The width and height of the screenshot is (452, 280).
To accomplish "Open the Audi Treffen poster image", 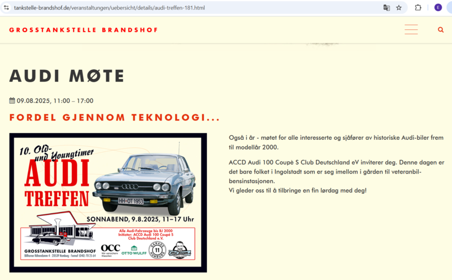I will point(108,203).
